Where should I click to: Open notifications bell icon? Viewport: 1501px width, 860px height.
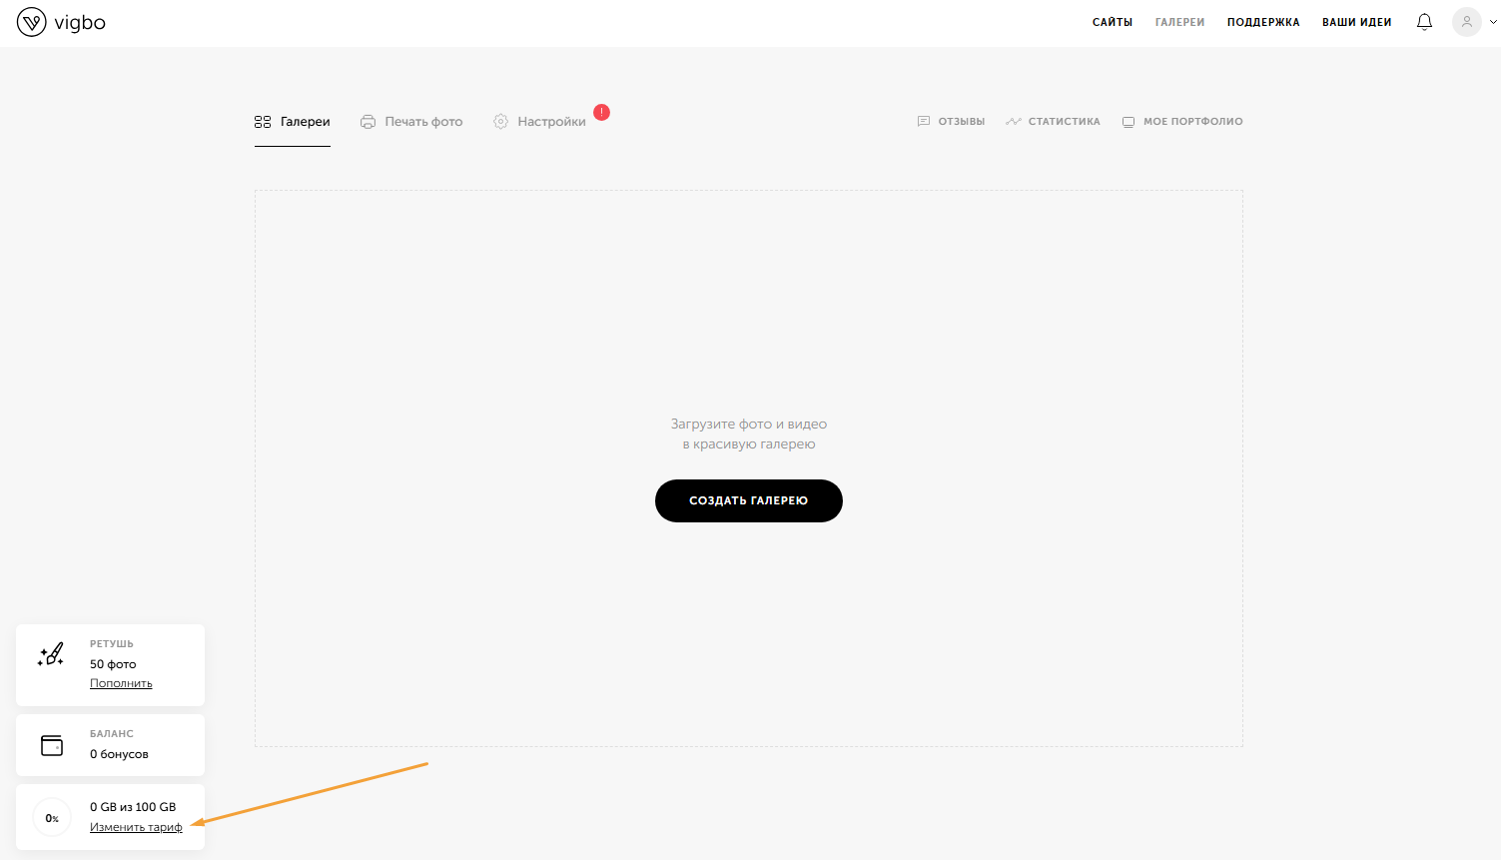coord(1424,22)
